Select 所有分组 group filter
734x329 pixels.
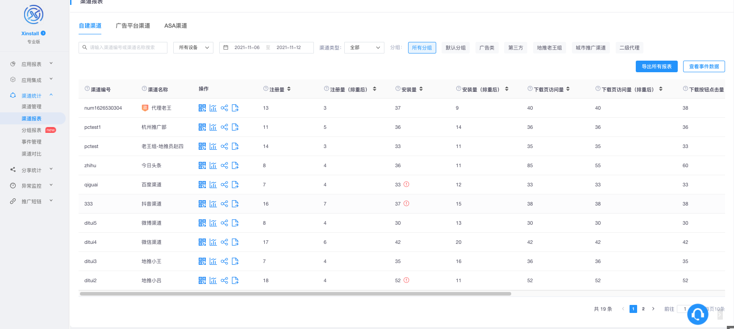422,48
